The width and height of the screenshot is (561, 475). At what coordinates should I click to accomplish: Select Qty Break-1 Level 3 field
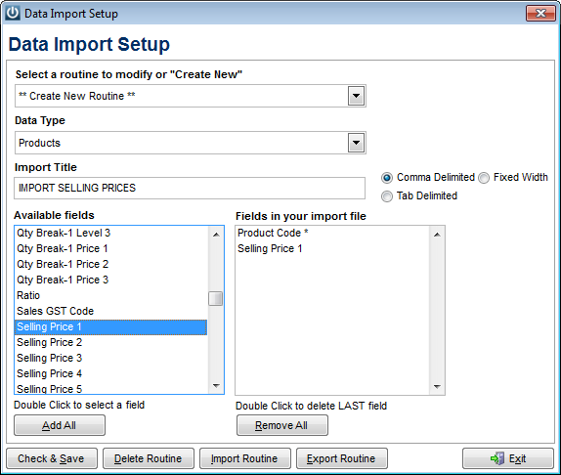pyautogui.click(x=110, y=233)
